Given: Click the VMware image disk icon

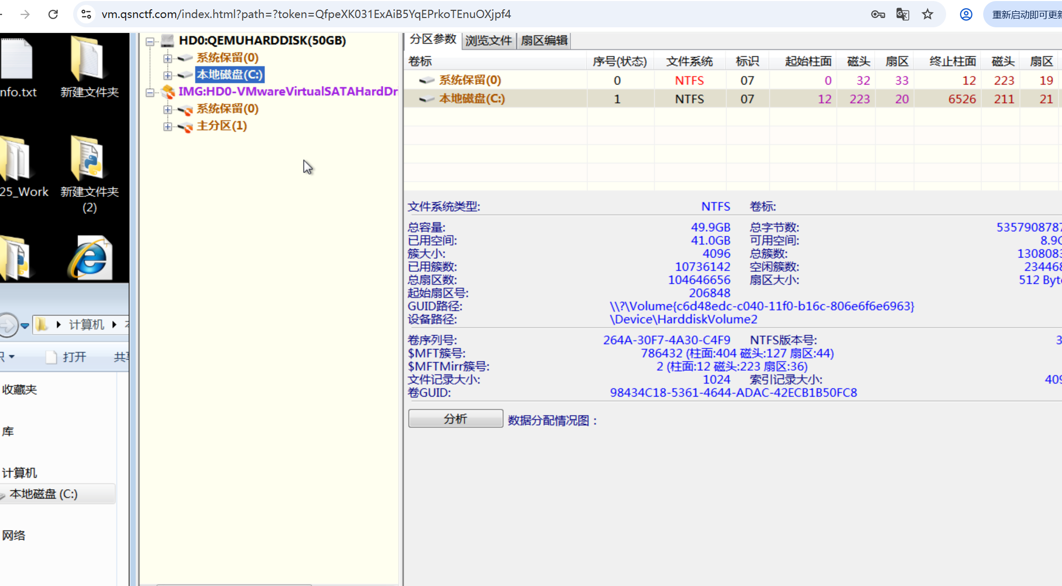Looking at the screenshot, I should pyautogui.click(x=168, y=92).
